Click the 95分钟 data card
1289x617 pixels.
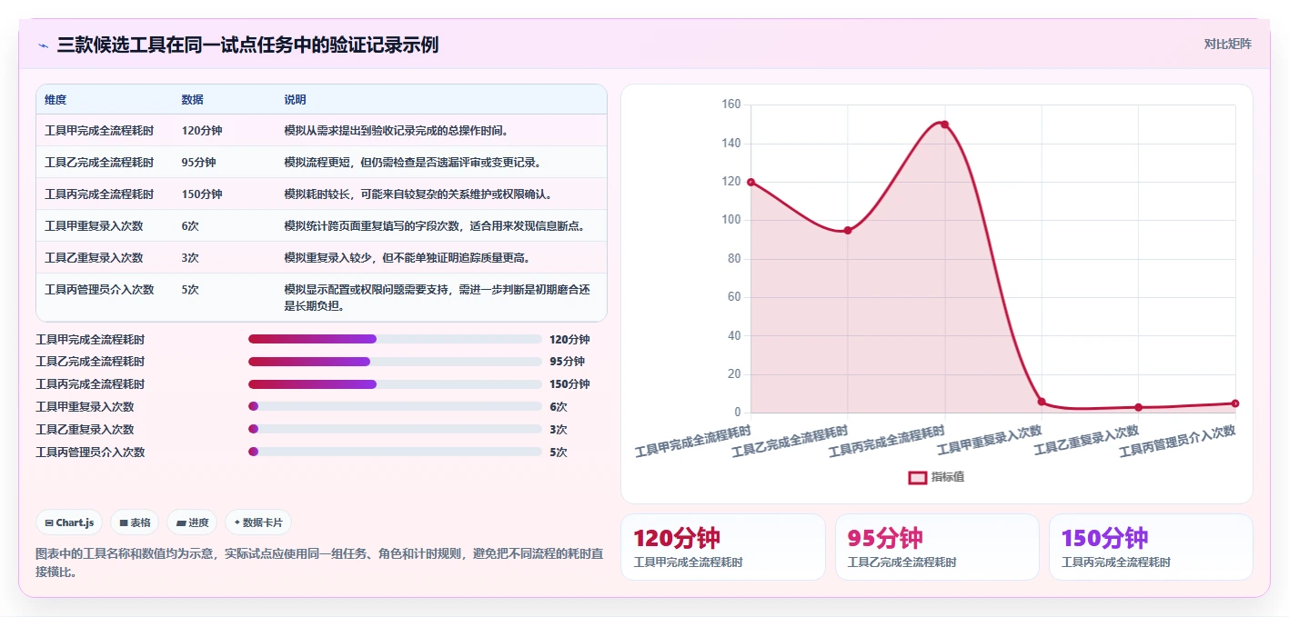click(x=937, y=547)
